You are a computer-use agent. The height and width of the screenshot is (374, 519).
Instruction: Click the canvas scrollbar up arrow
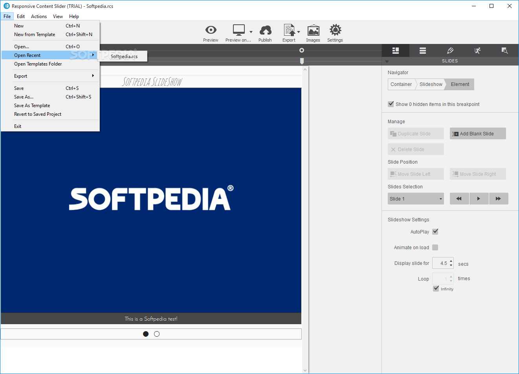click(305, 69)
